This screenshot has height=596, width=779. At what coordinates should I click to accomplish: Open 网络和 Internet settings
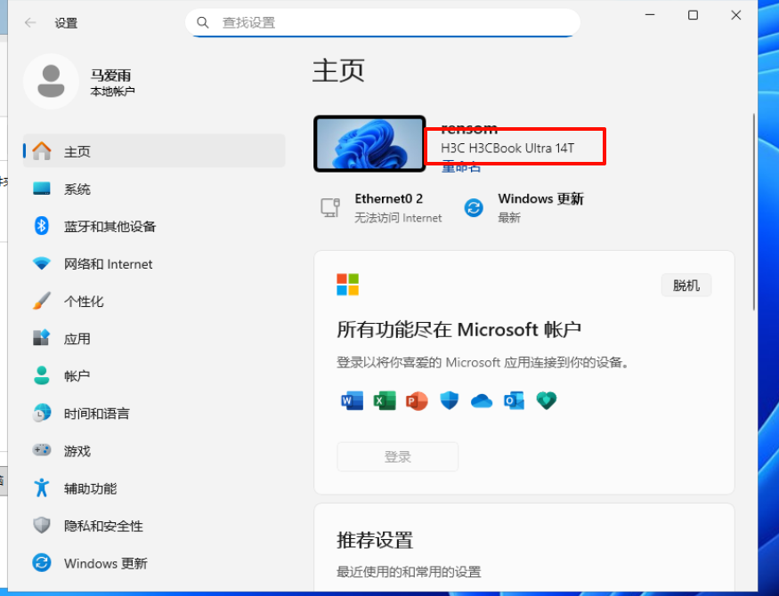(x=154, y=263)
